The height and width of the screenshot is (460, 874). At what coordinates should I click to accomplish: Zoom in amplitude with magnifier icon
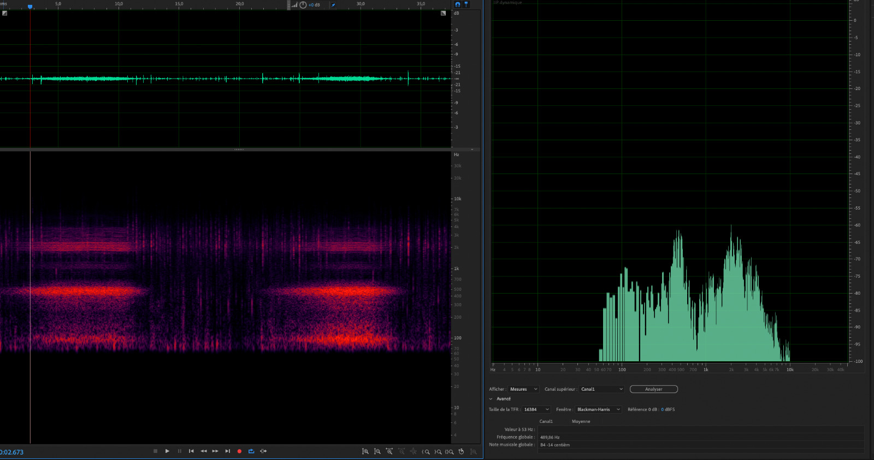point(365,451)
